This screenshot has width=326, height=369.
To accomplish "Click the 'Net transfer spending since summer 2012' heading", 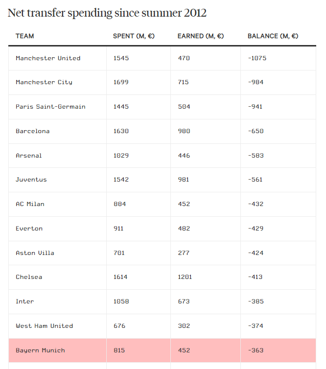I will pyautogui.click(x=107, y=13).
